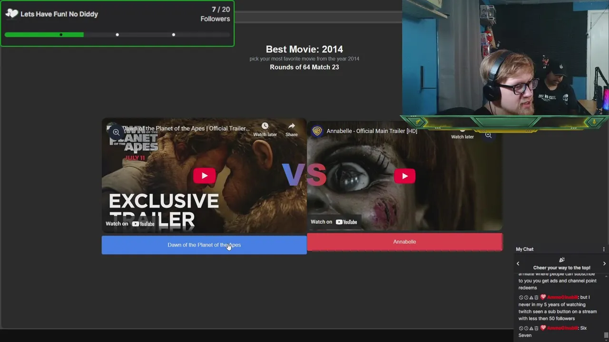The width and height of the screenshot is (609, 342).
Task: Add the Annabelle trailer to Watch later
Action: (x=462, y=136)
